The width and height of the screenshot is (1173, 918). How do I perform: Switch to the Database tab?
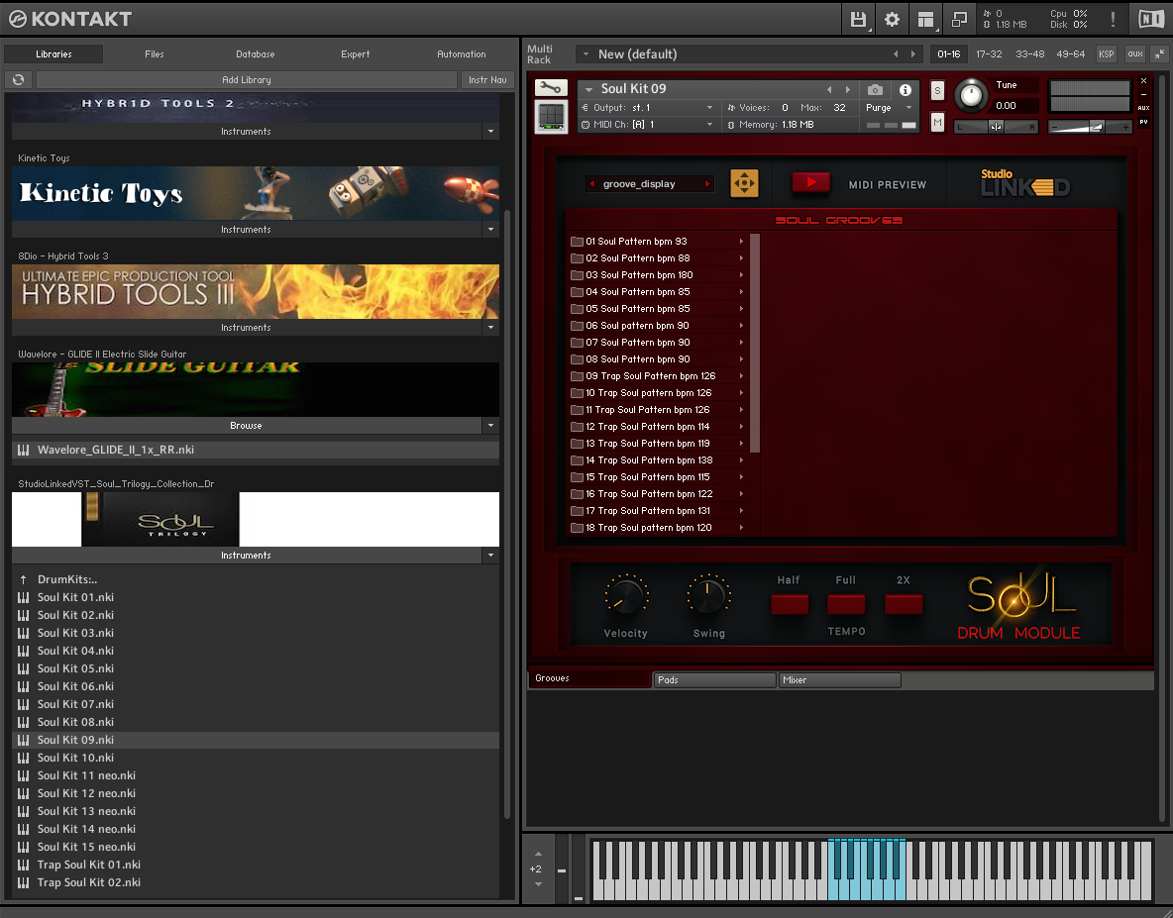pos(255,53)
